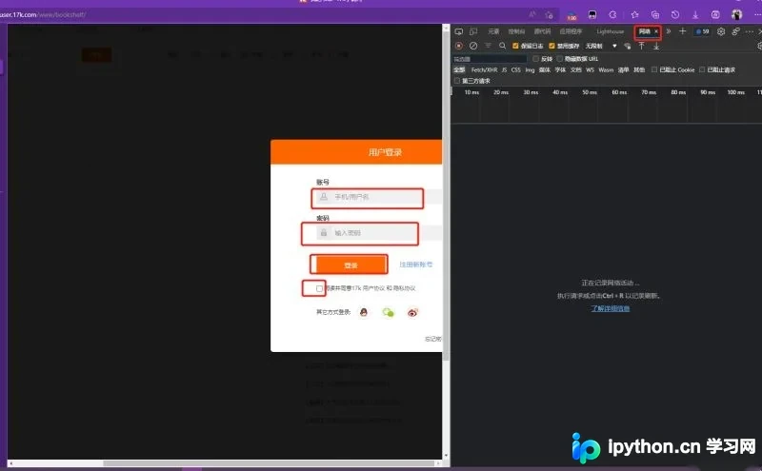Click the browser address bar URL

coord(43,14)
